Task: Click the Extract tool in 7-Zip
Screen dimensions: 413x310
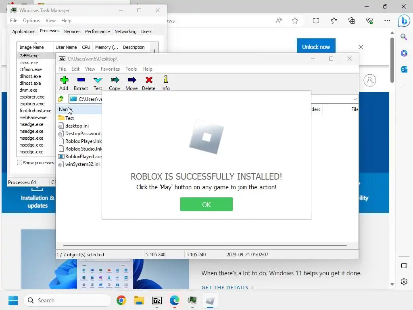Action: tap(81, 83)
